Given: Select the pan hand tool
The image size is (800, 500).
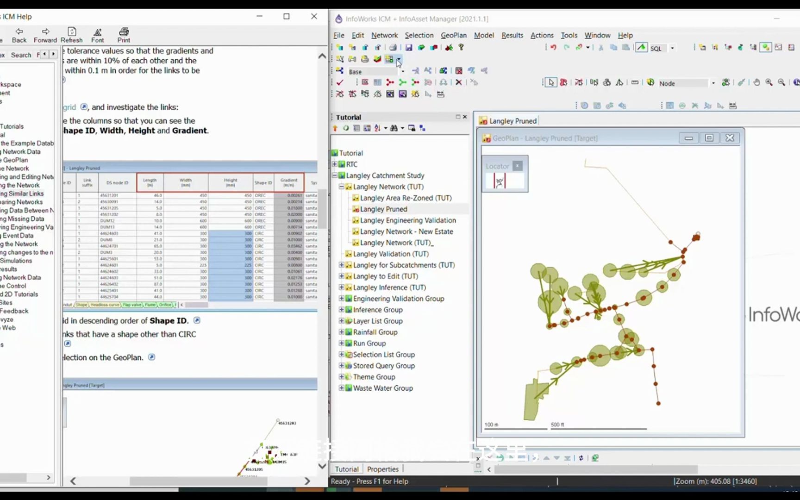Looking at the screenshot, I should (756, 82).
